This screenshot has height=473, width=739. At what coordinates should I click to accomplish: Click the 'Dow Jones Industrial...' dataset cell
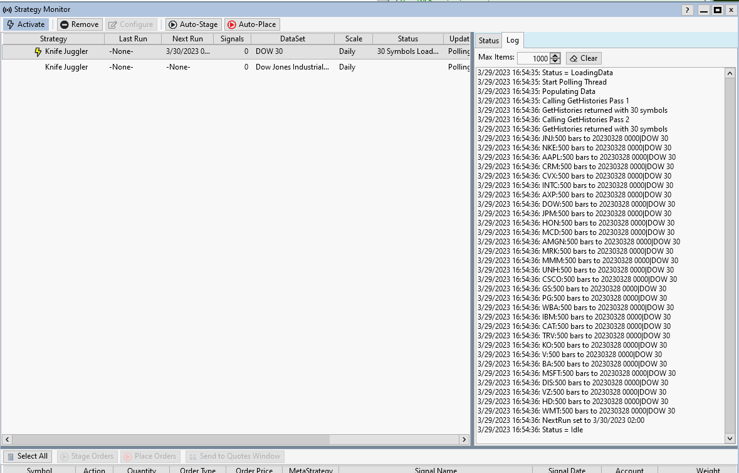click(x=292, y=67)
